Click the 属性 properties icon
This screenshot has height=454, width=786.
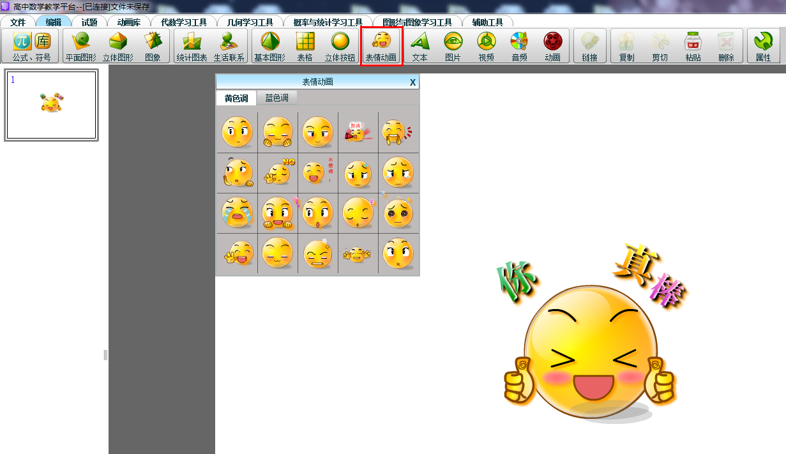(x=763, y=46)
